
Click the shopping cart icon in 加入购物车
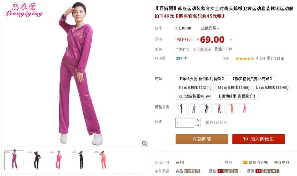pyautogui.click(x=245, y=139)
